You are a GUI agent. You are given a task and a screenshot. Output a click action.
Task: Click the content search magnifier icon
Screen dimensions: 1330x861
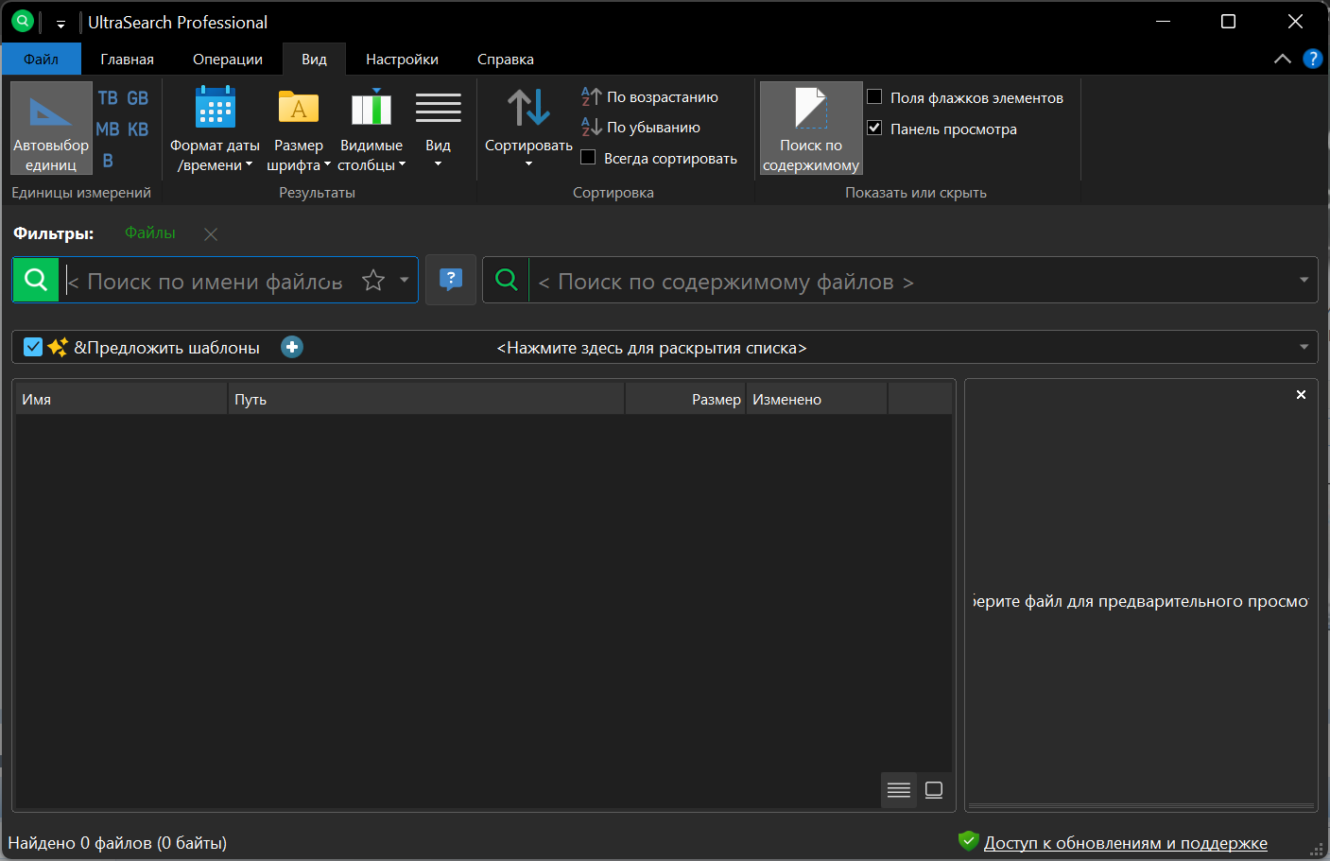pyautogui.click(x=507, y=280)
